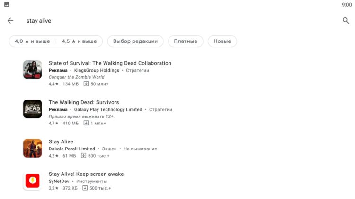Click the clock showing 9:00
Image resolution: width=355 pixels, height=199 pixels.
[346, 4]
